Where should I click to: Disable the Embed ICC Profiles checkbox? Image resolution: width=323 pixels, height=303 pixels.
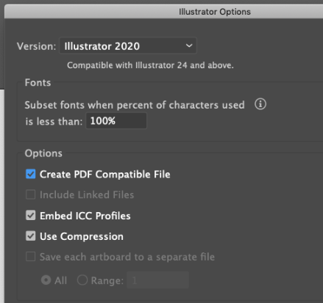31,216
